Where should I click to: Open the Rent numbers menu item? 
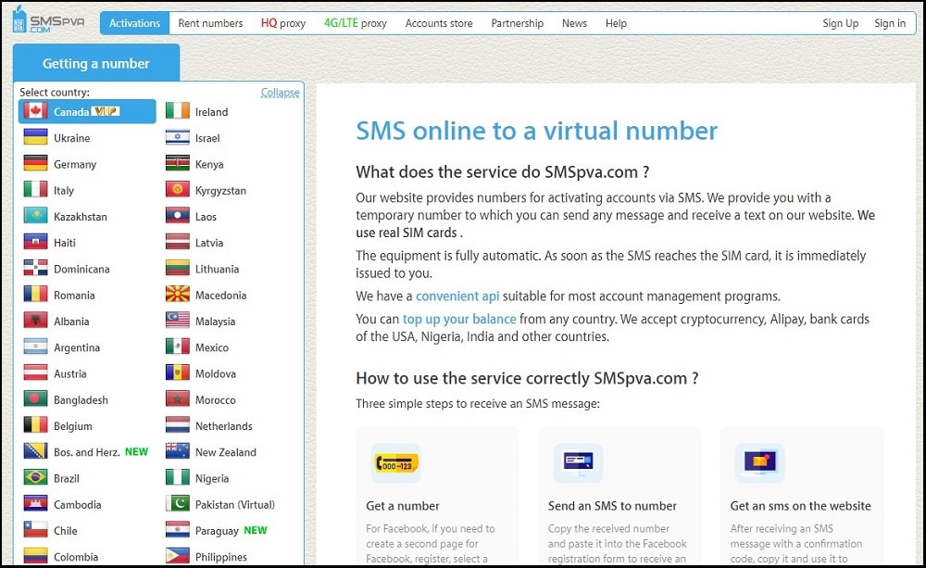(210, 23)
